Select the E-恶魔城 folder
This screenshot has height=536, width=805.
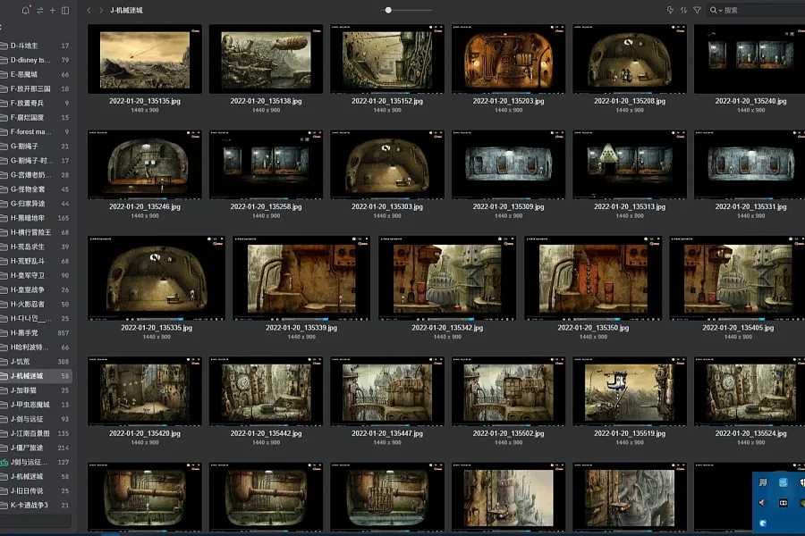36,74
